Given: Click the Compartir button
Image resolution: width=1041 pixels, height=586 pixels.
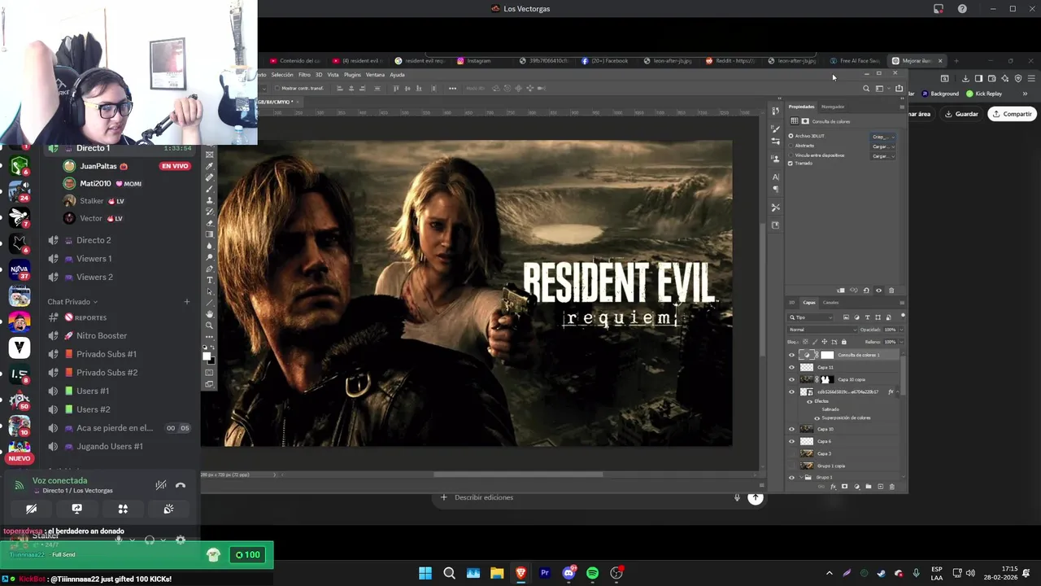Looking at the screenshot, I should (1011, 114).
